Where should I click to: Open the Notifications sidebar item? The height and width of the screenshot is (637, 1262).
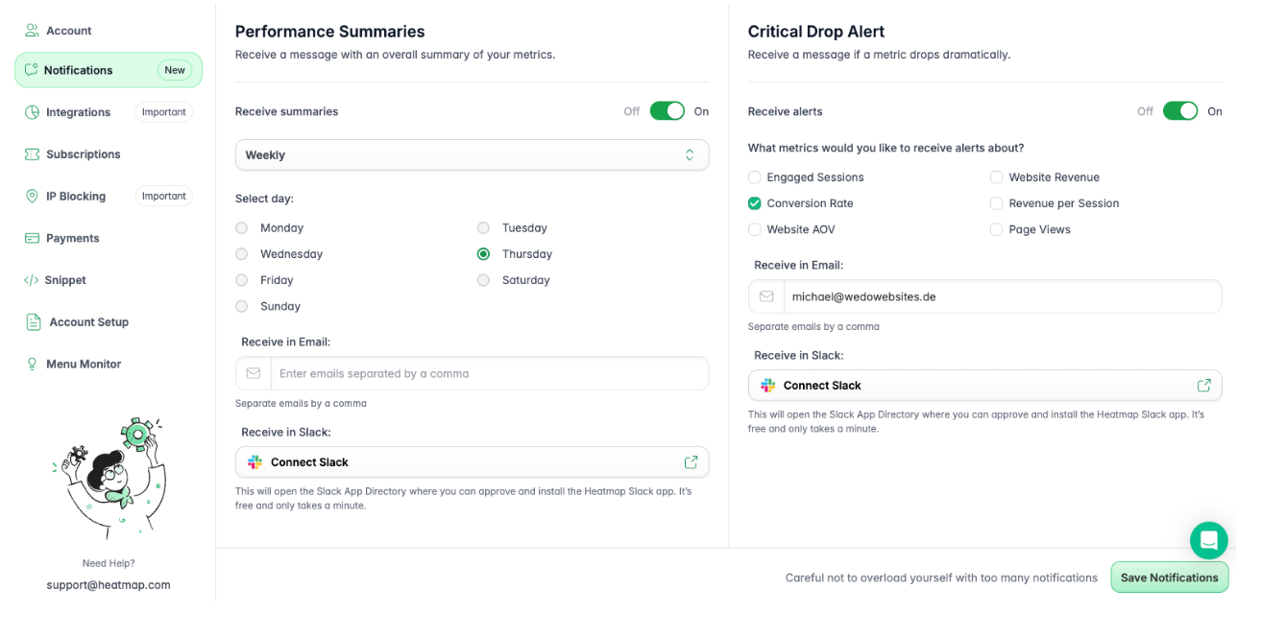click(79, 70)
